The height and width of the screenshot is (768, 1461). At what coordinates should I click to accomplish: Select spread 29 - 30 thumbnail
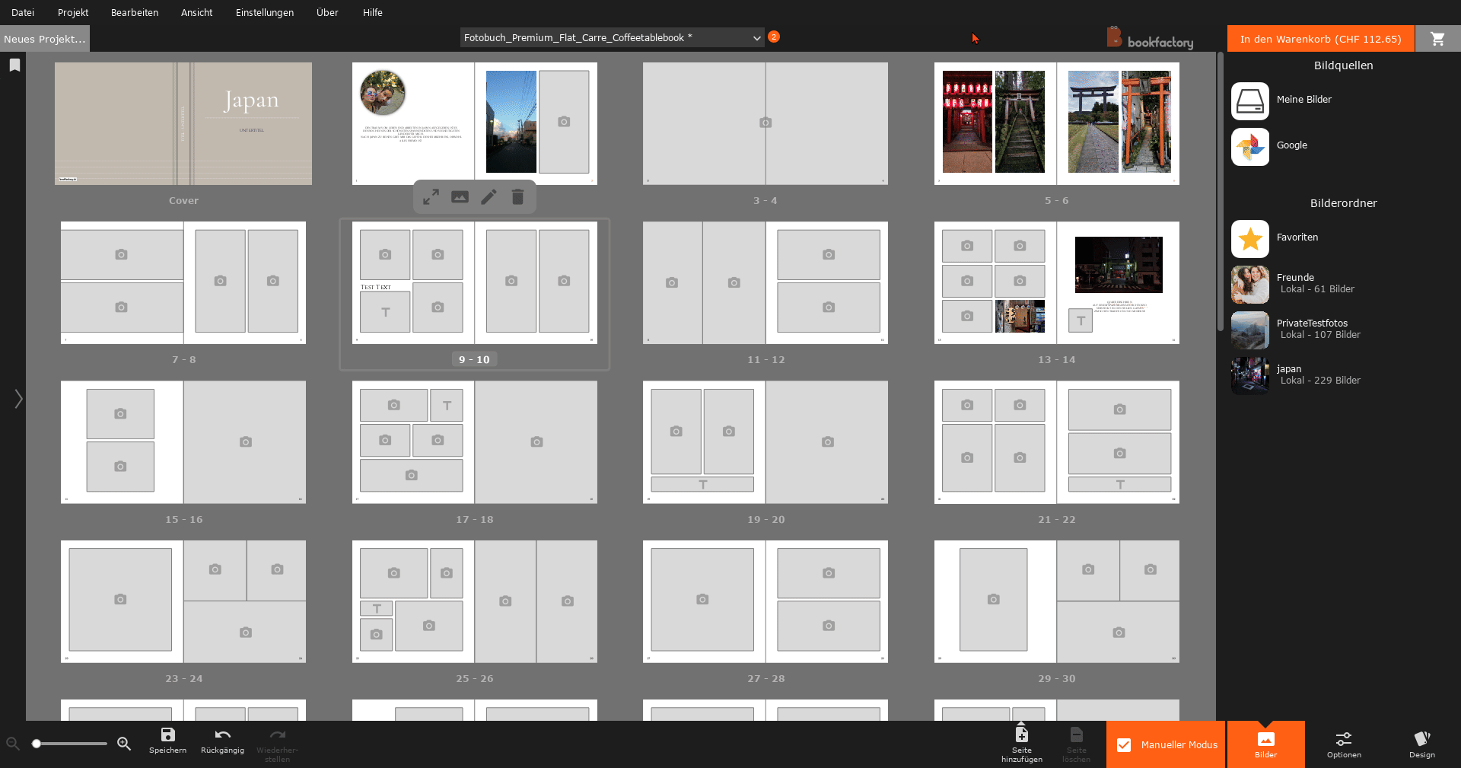click(1057, 601)
